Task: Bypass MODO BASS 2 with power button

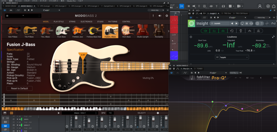Action: point(5,10)
